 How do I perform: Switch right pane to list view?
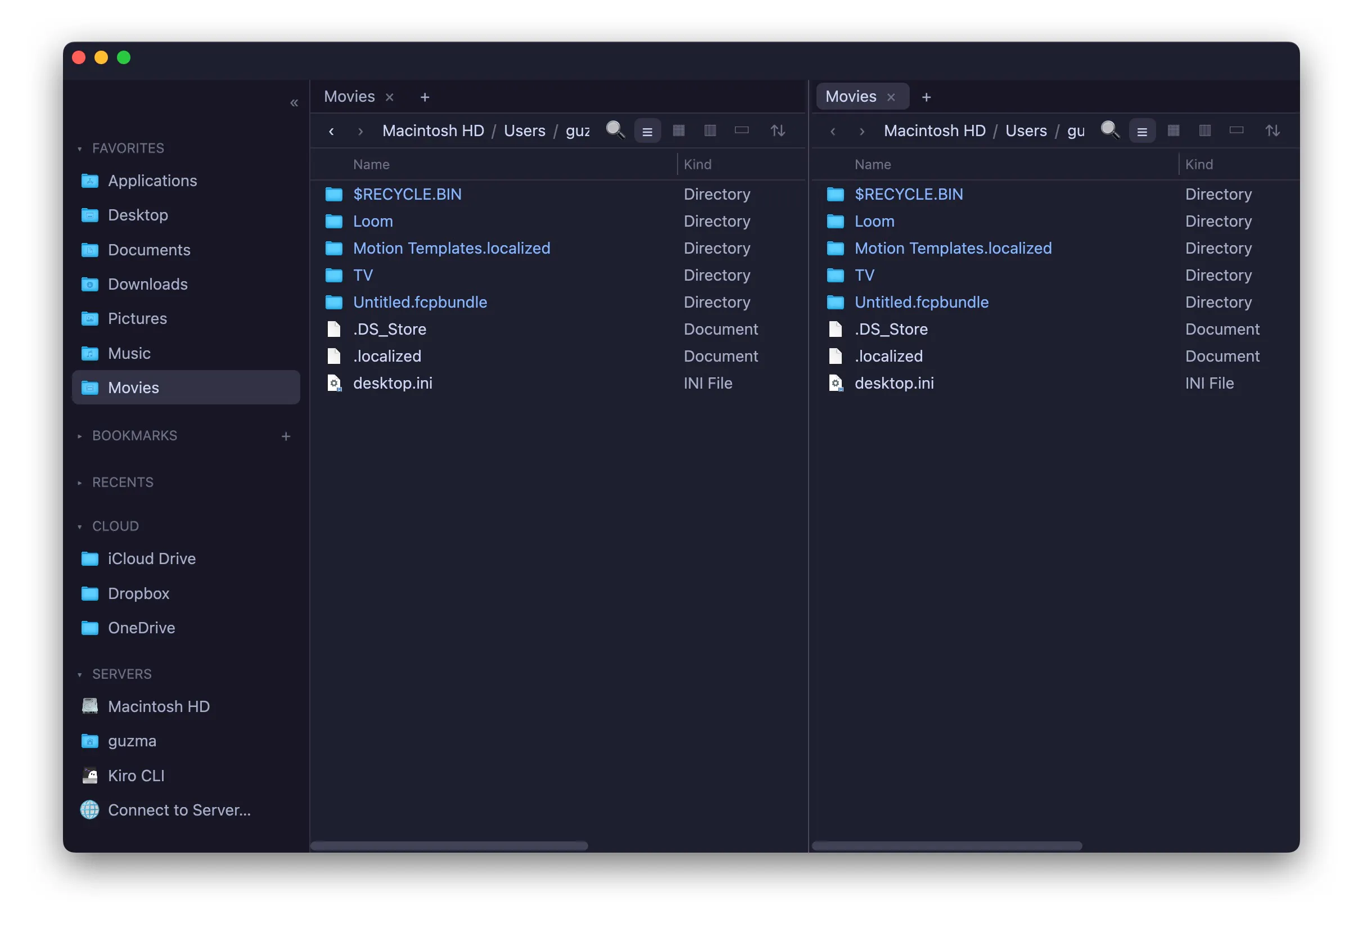(x=1141, y=131)
